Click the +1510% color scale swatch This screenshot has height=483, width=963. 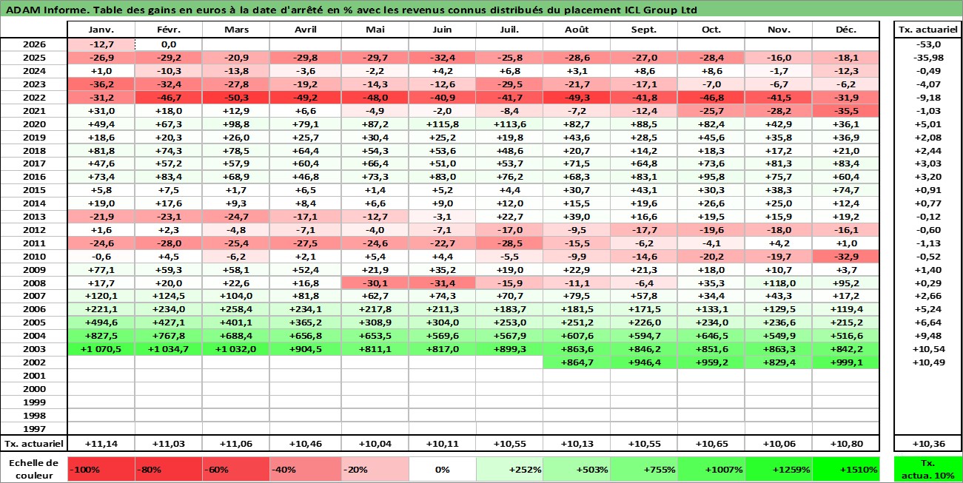(x=846, y=469)
